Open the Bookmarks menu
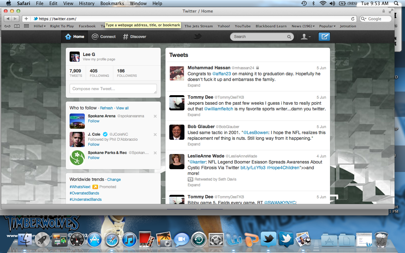405x253 pixels. click(x=112, y=3)
